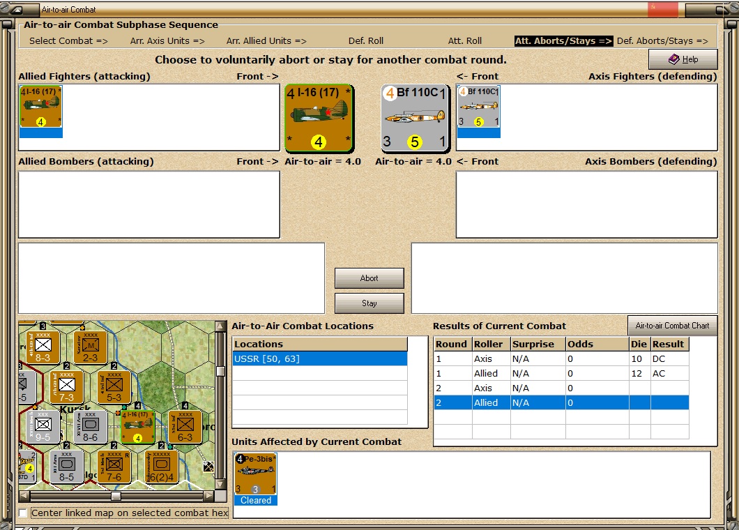The width and height of the screenshot is (739, 530).
Task: Click the map horizontal scrollbar left arrow
Action: click(x=24, y=496)
